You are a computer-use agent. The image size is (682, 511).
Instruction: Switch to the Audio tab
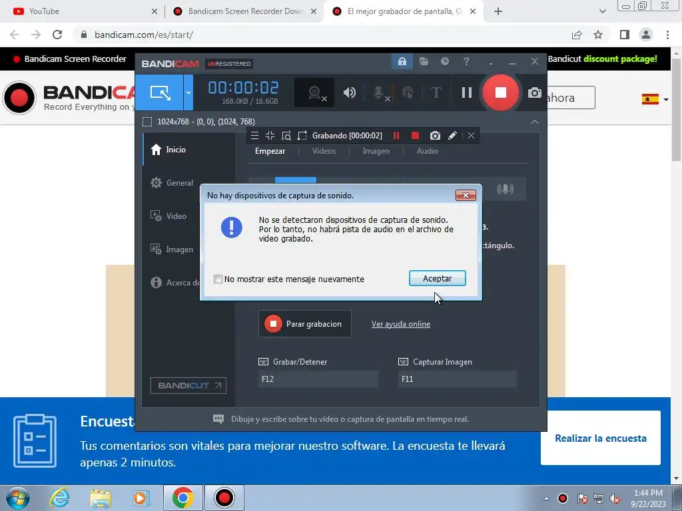coord(428,151)
